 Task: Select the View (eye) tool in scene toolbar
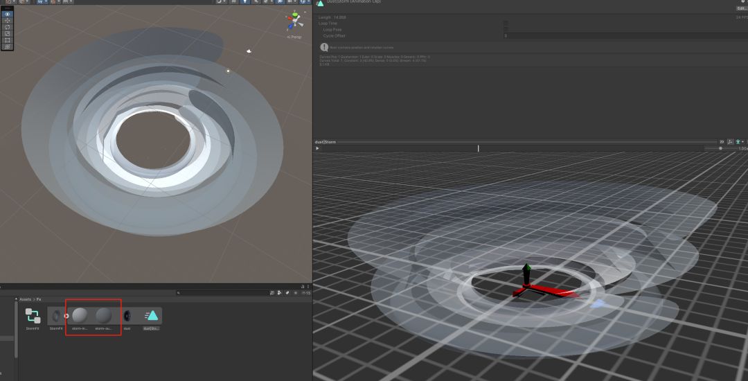[8, 14]
